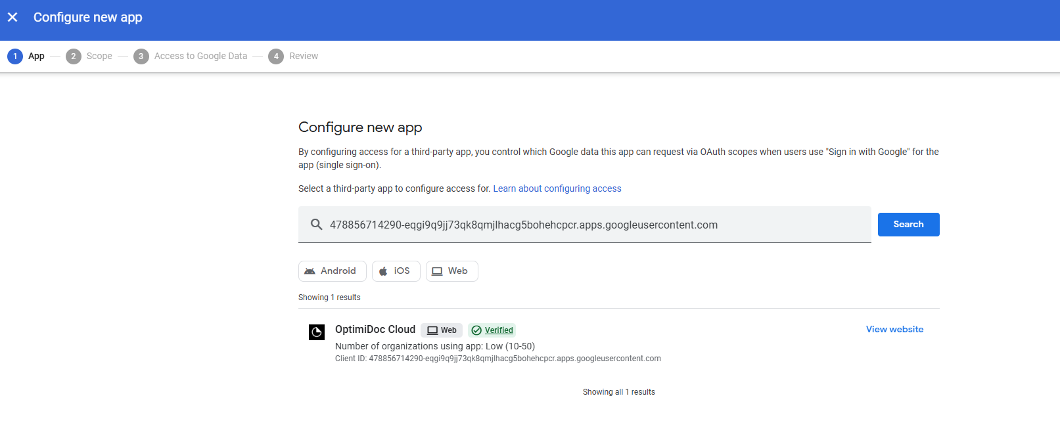Click the Configure new app page heading

(360, 127)
